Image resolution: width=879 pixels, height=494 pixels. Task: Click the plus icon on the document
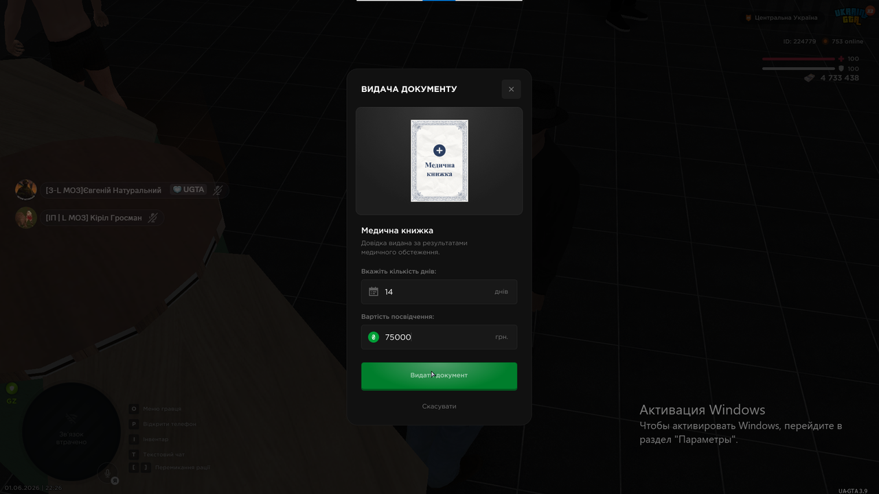pyautogui.click(x=439, y=151)
